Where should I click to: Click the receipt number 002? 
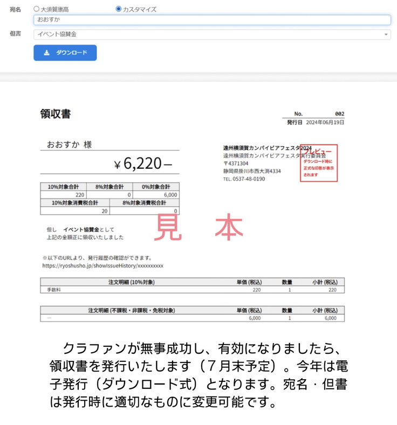pyautogui.click(x=339, y=114)
